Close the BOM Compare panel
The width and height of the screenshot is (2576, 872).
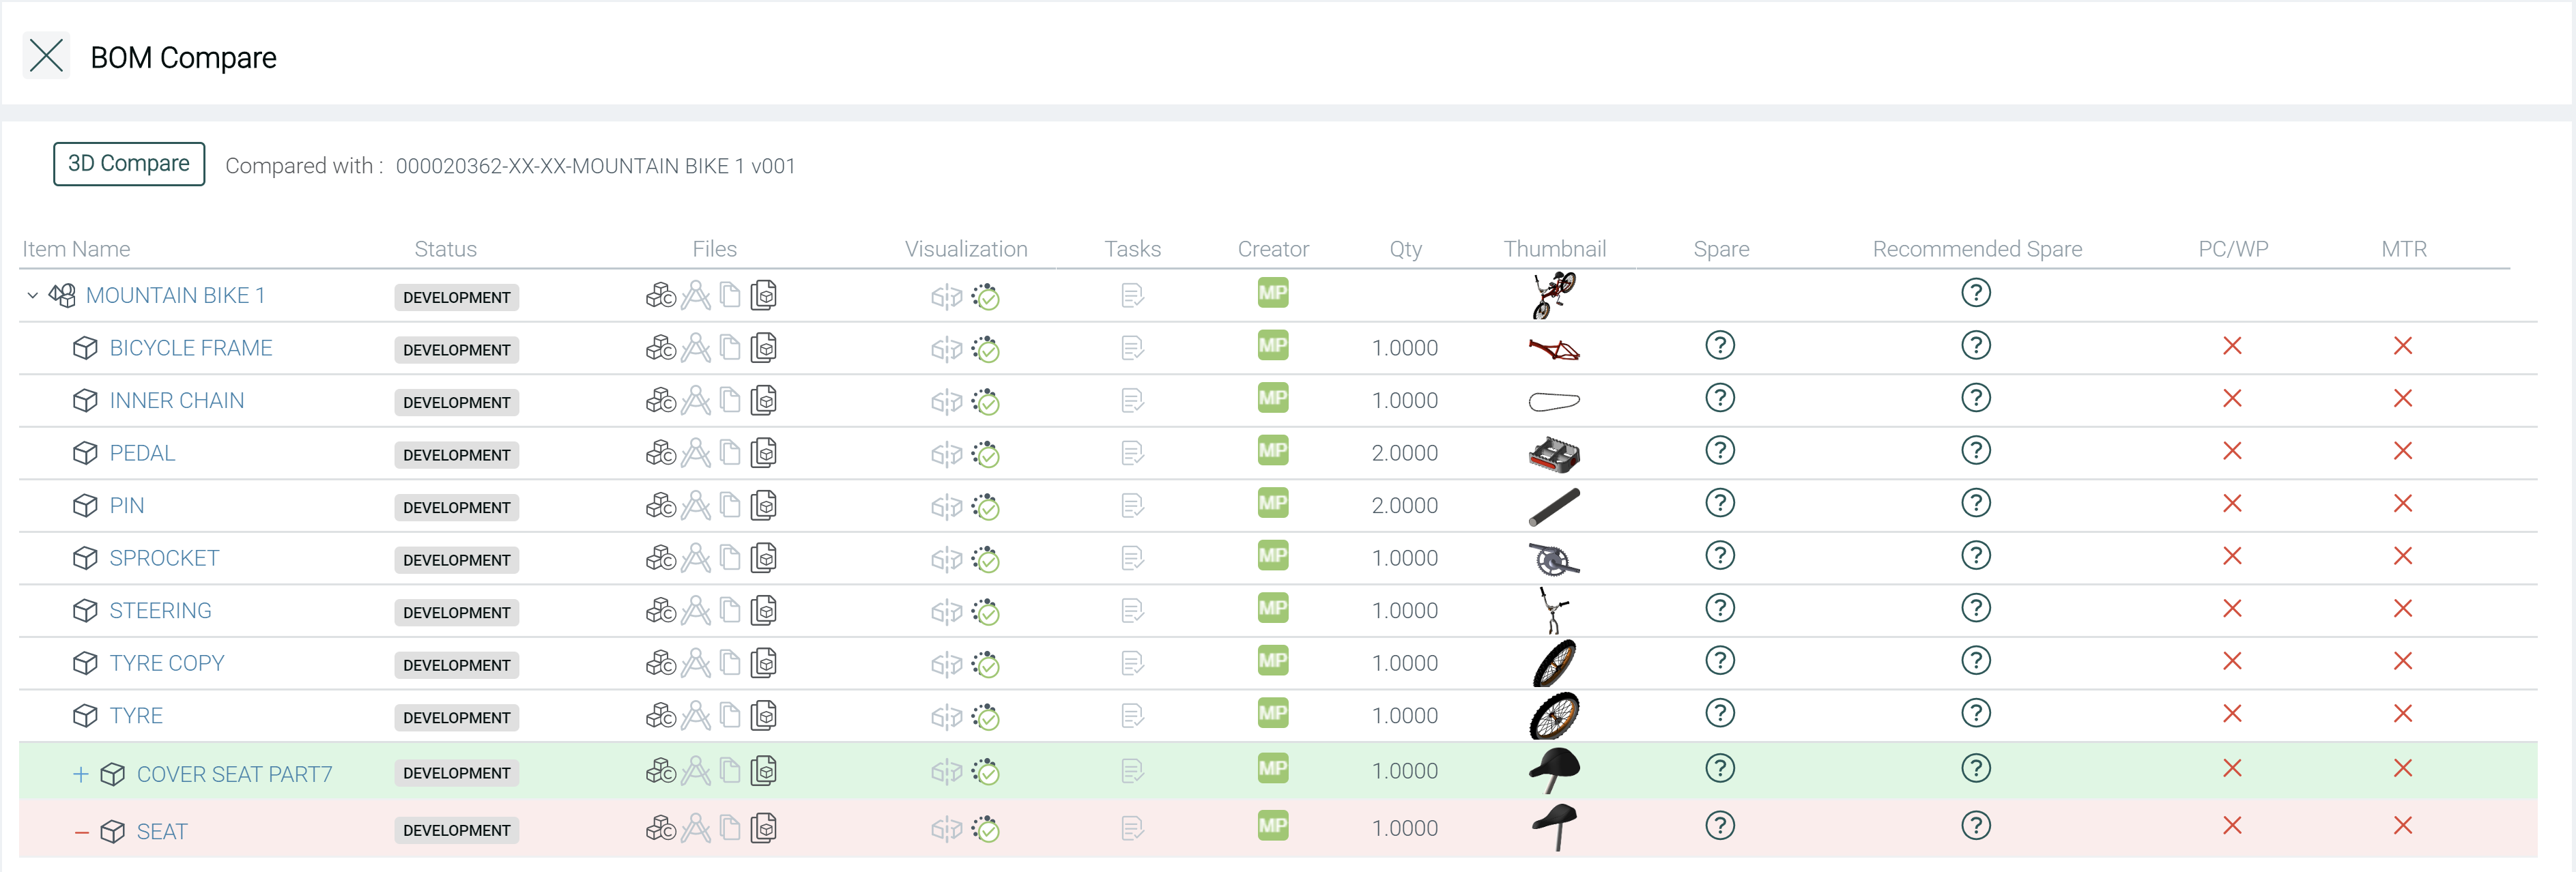click(46, 56)
